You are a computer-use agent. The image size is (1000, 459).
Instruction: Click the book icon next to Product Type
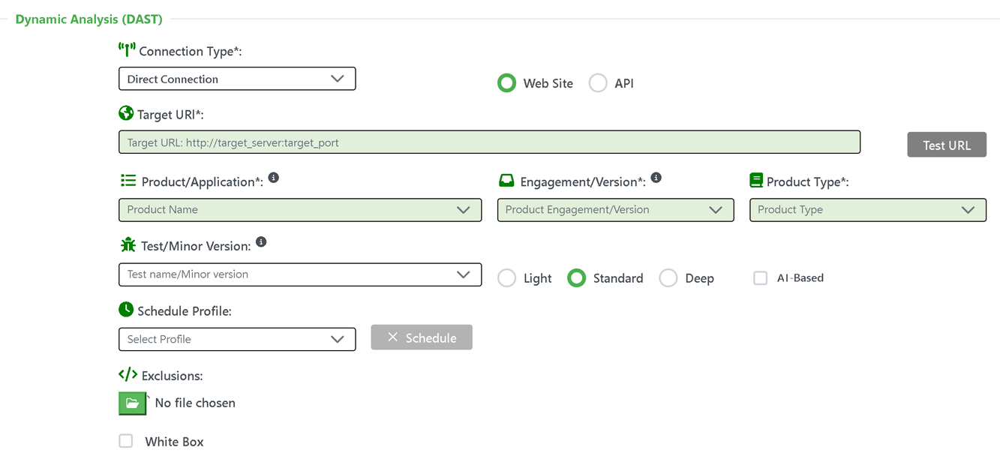coord(755,181)
